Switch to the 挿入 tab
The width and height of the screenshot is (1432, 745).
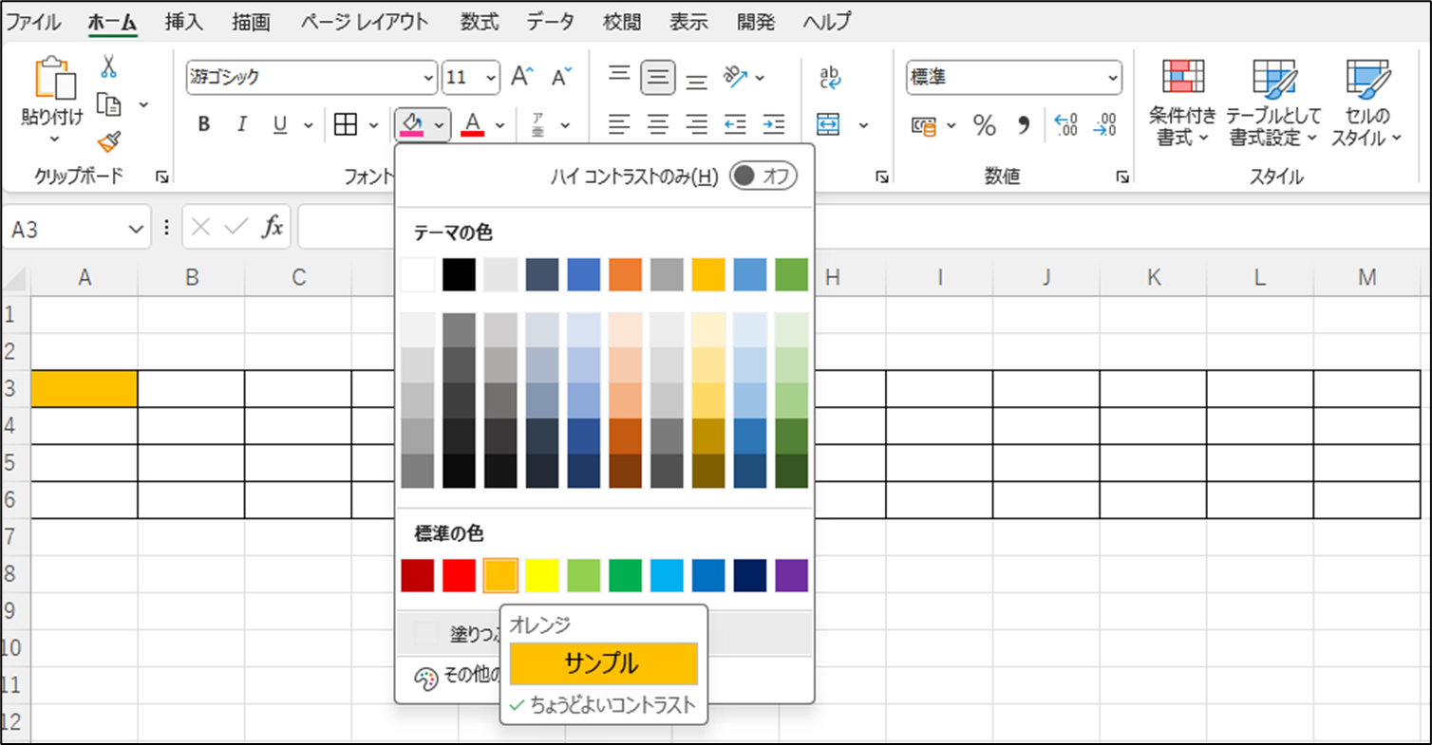click(183, 22)
